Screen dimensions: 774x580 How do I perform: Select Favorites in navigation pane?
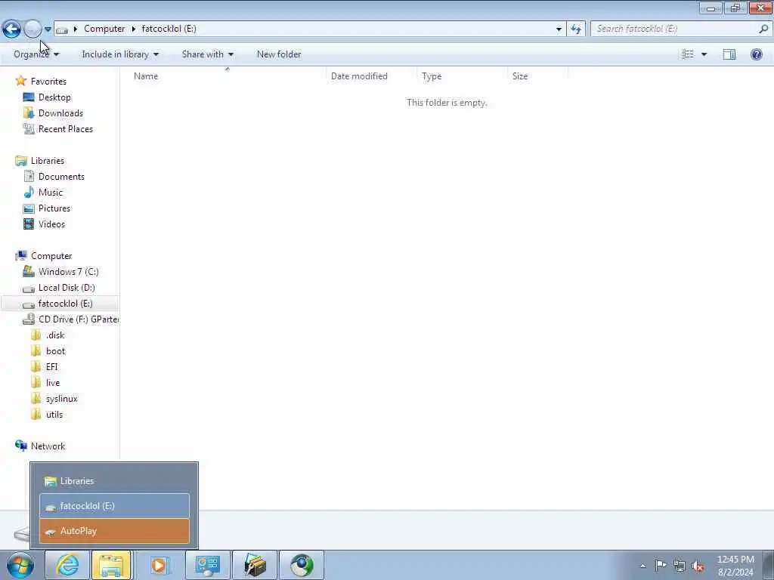48,82
